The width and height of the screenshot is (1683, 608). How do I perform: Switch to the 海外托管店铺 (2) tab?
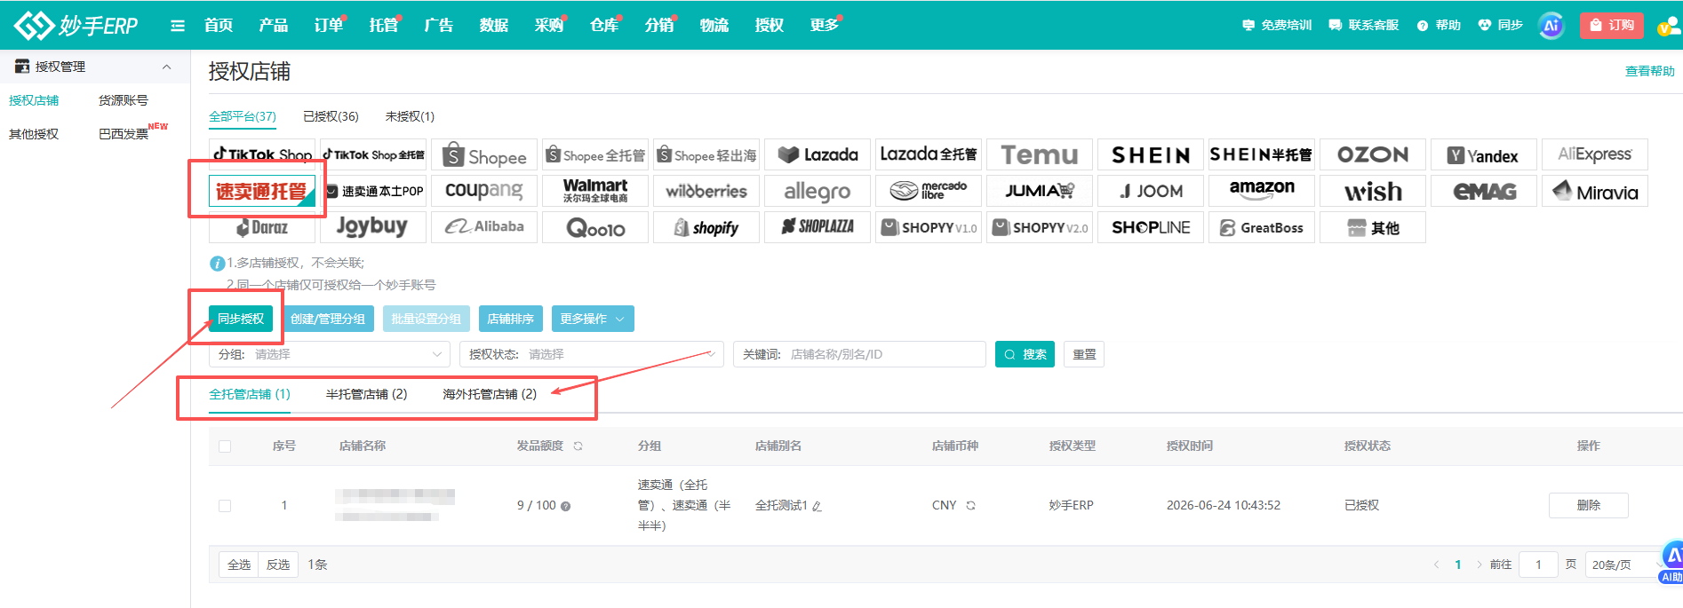[490, 394]
